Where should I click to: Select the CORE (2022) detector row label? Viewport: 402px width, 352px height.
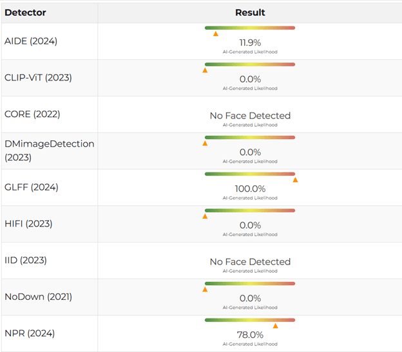[32, 114]
